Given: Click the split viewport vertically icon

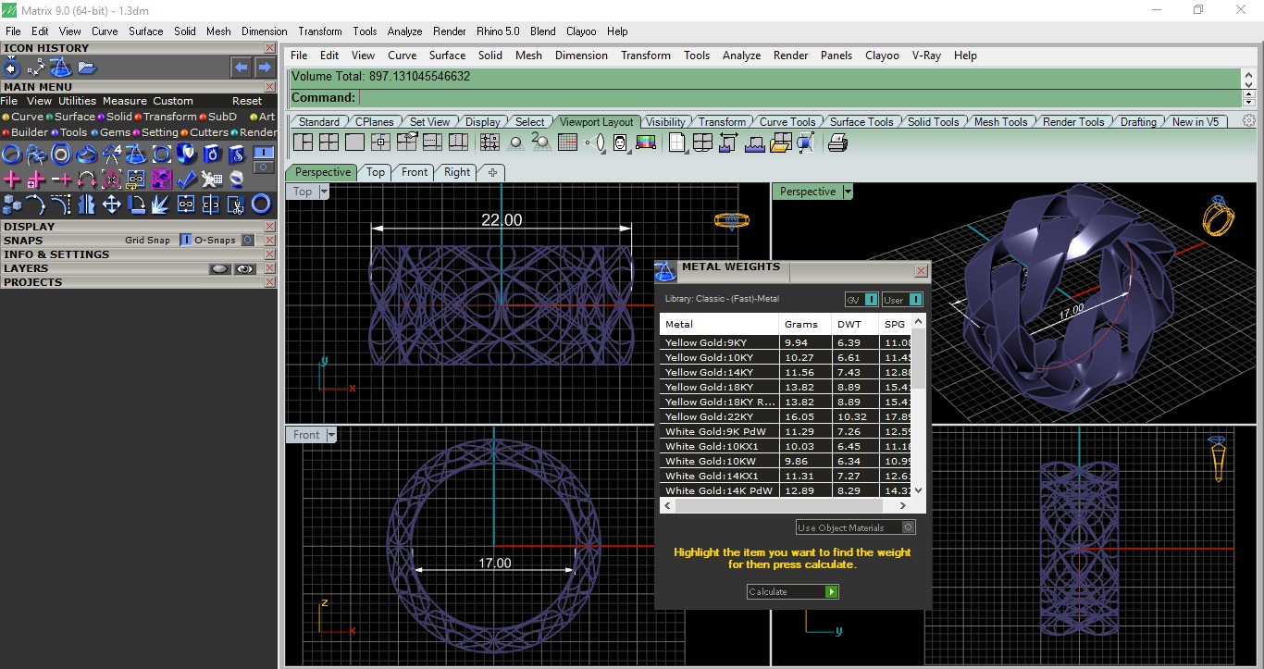Looking at the screenshot, I should (x=458, y=142).
